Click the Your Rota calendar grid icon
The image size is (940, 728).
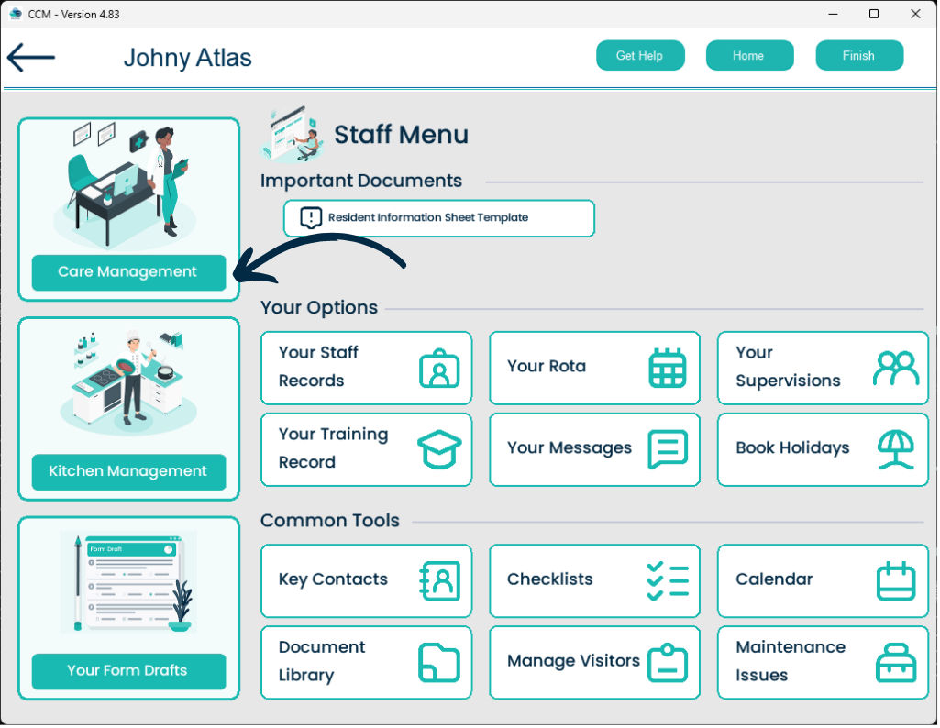point(668,369)
